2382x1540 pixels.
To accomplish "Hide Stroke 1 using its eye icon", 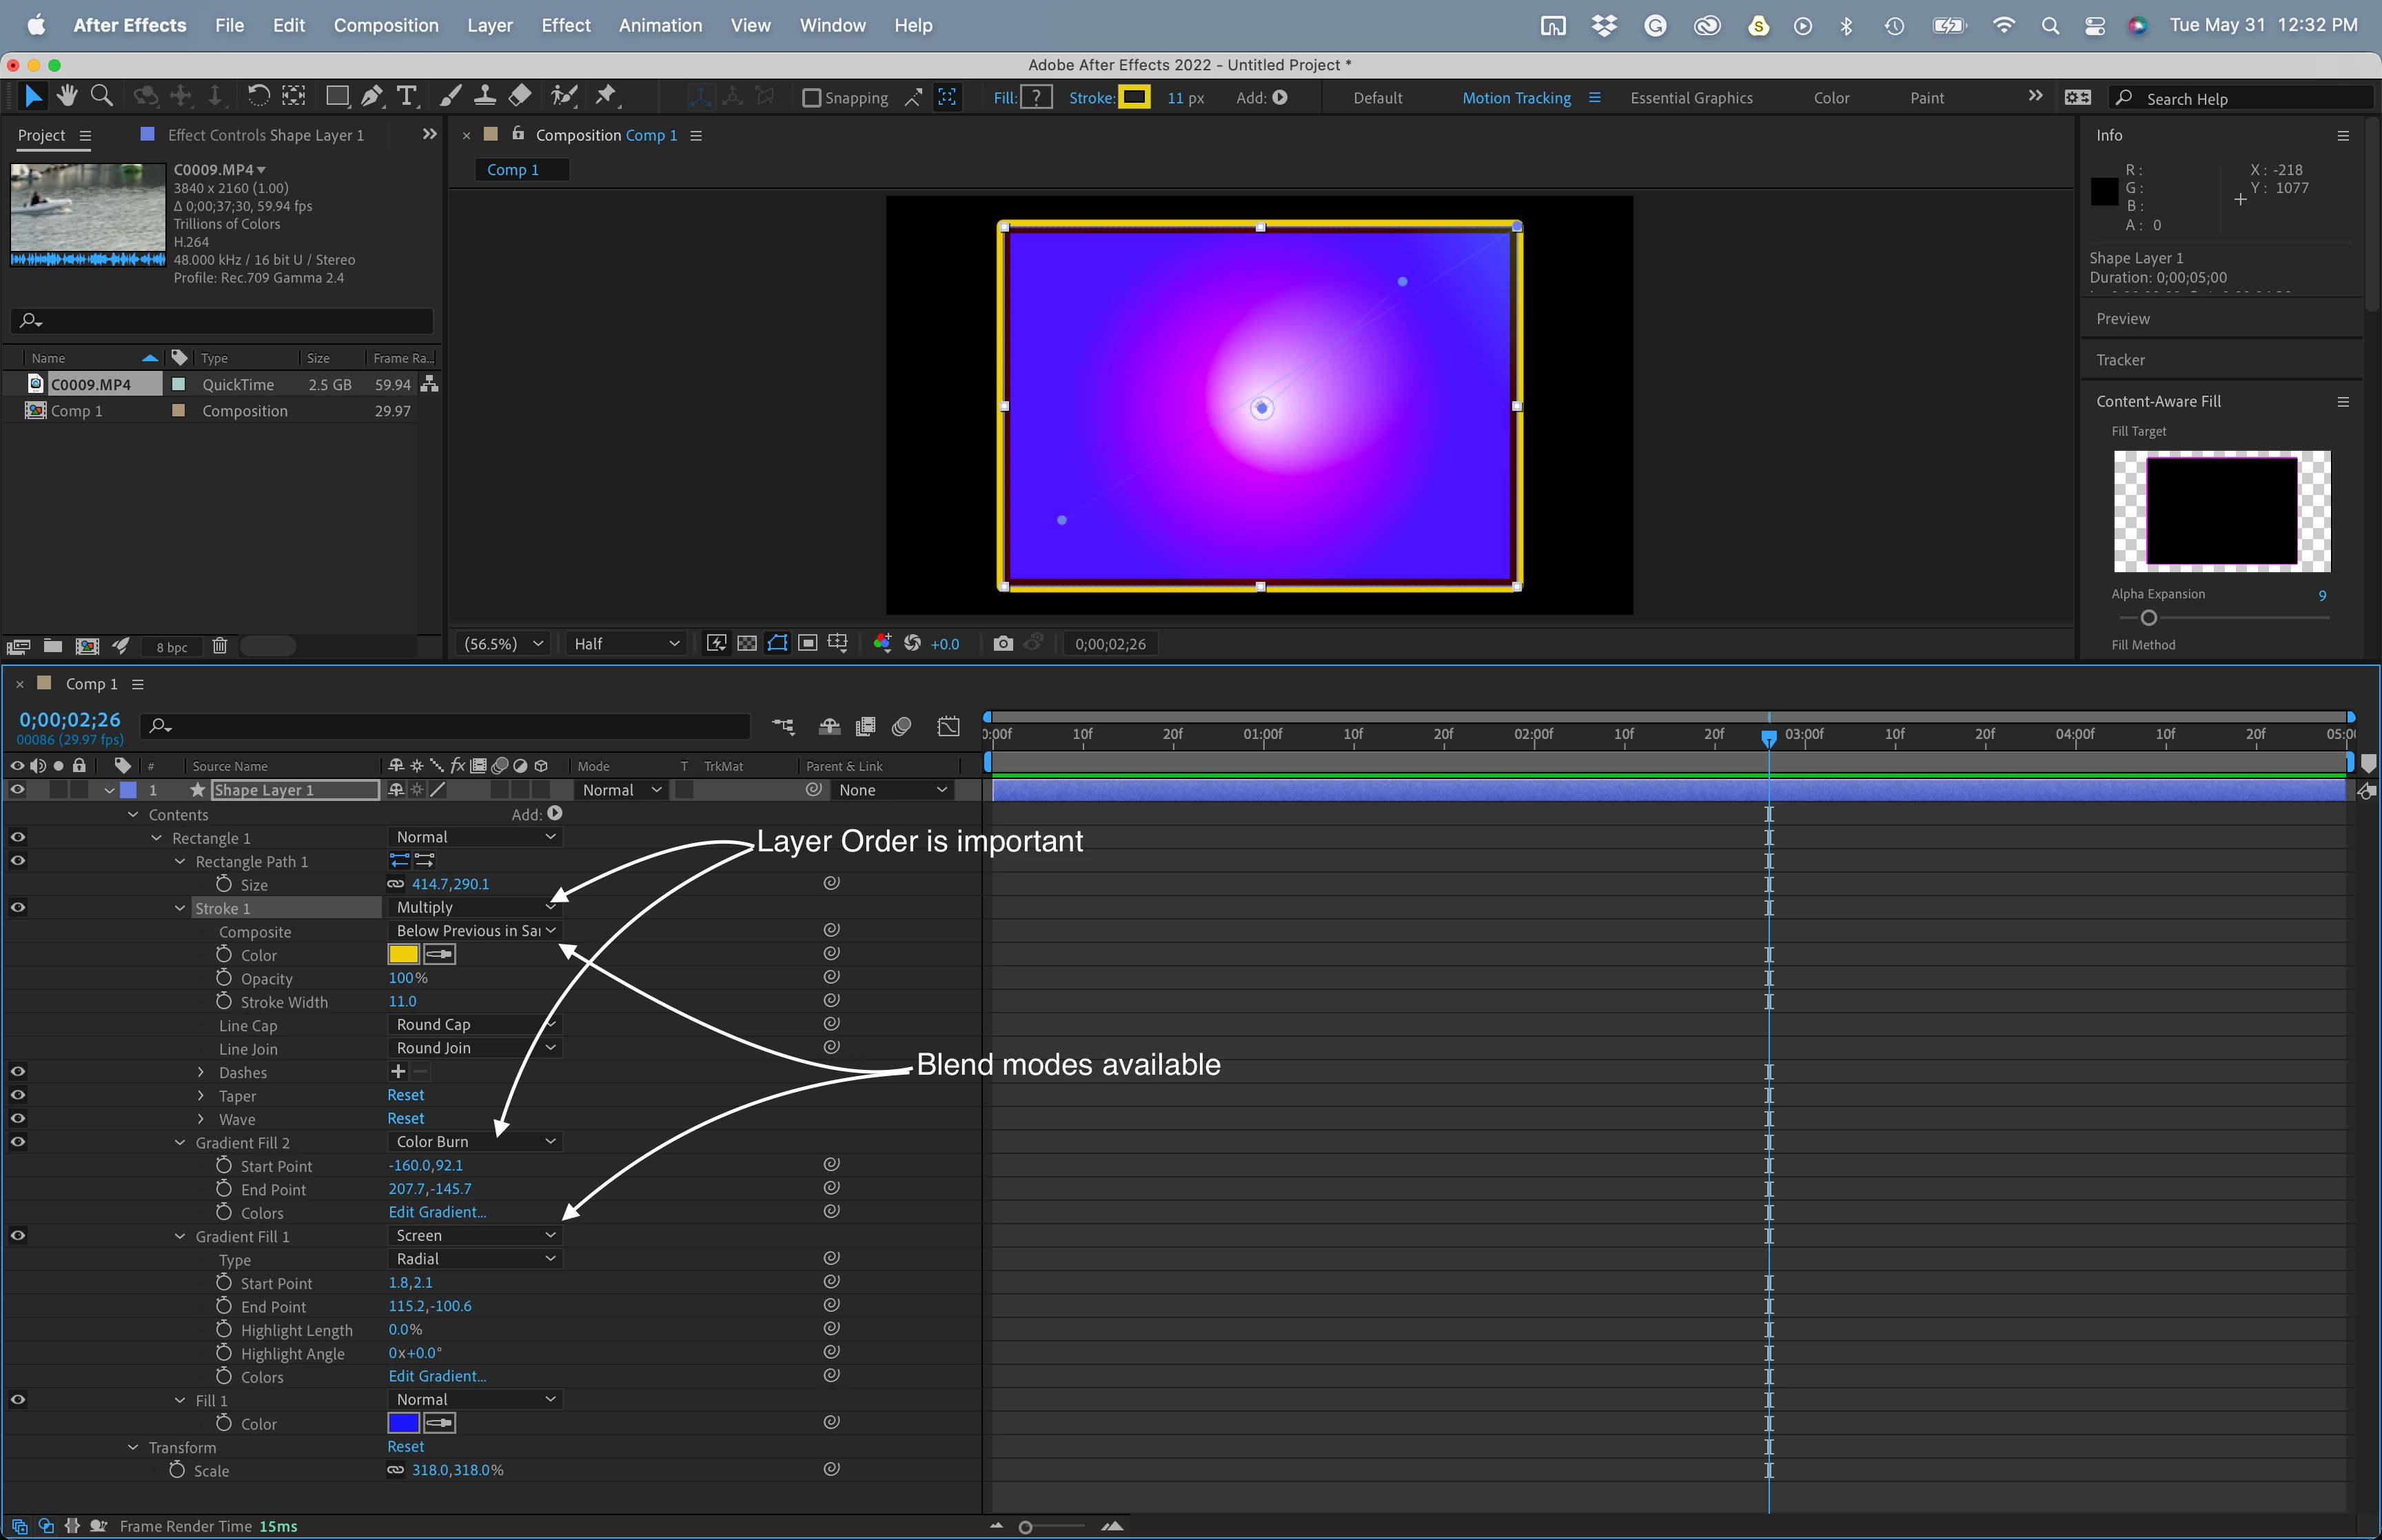I will (x=18, y=908).
